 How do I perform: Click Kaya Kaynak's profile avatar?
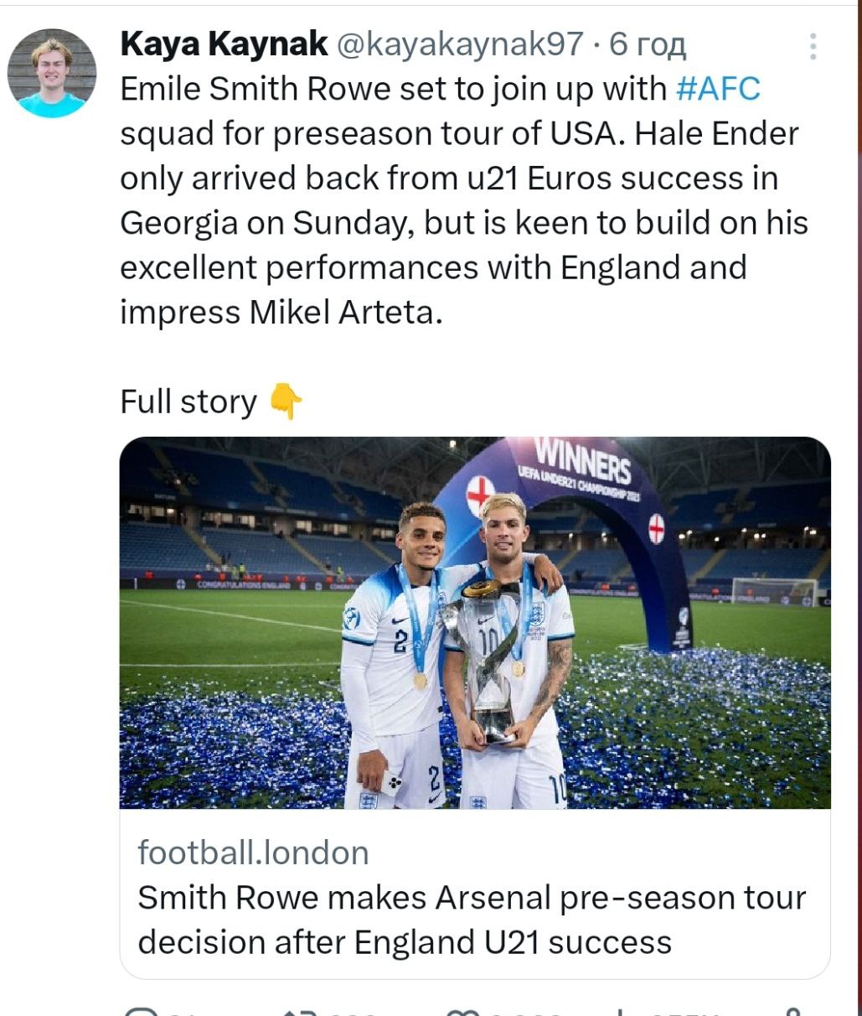[52, 73]
